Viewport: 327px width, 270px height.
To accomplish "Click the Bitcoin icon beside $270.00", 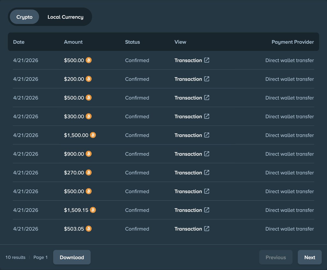I will [x=89, y=172].
